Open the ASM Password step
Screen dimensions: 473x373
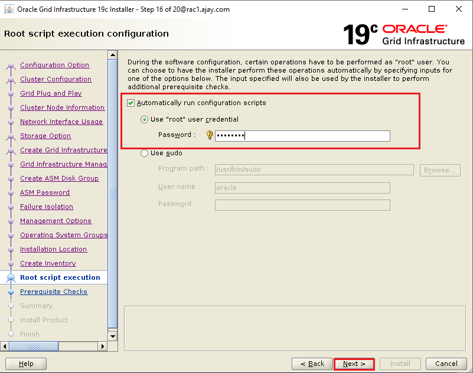click(x=45, y=192)
